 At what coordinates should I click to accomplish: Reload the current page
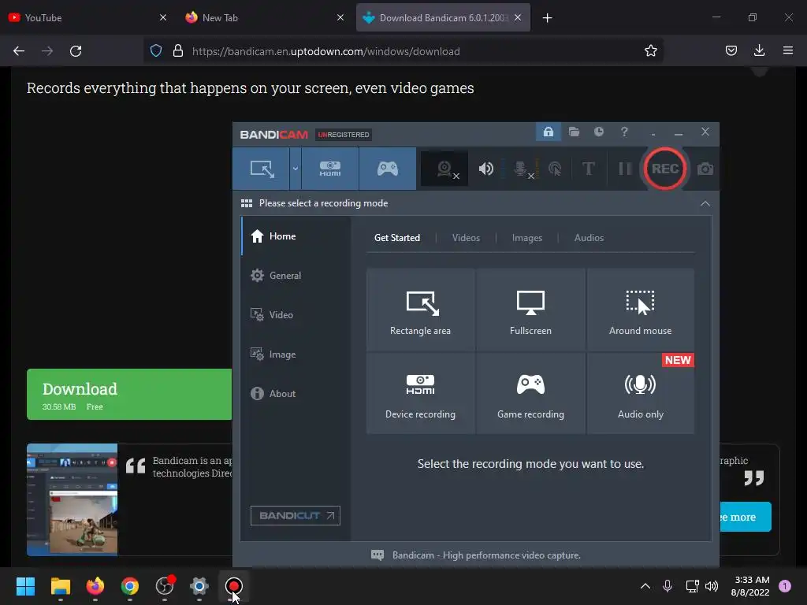pyautogui.click(x=76, y=51)
